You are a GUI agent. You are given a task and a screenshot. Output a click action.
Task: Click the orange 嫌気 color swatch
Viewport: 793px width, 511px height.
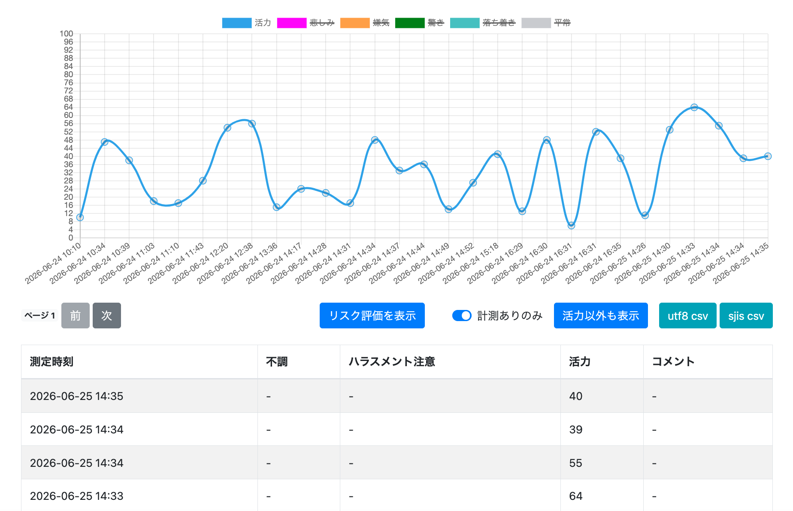click(355, 23)
